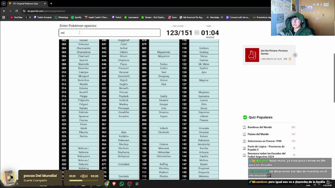Click the Rendirse give-up link
The image size is (335, 188).
click(210, 37)
